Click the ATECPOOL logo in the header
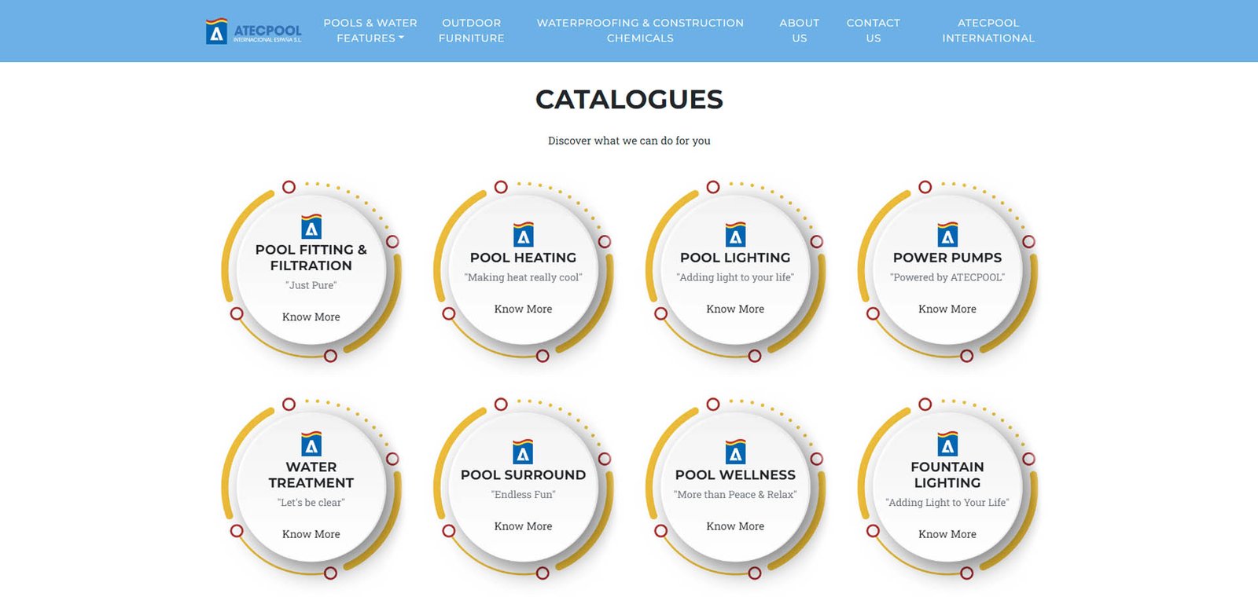Screen dimensions: 1258x608 click(x=253, y=31)
